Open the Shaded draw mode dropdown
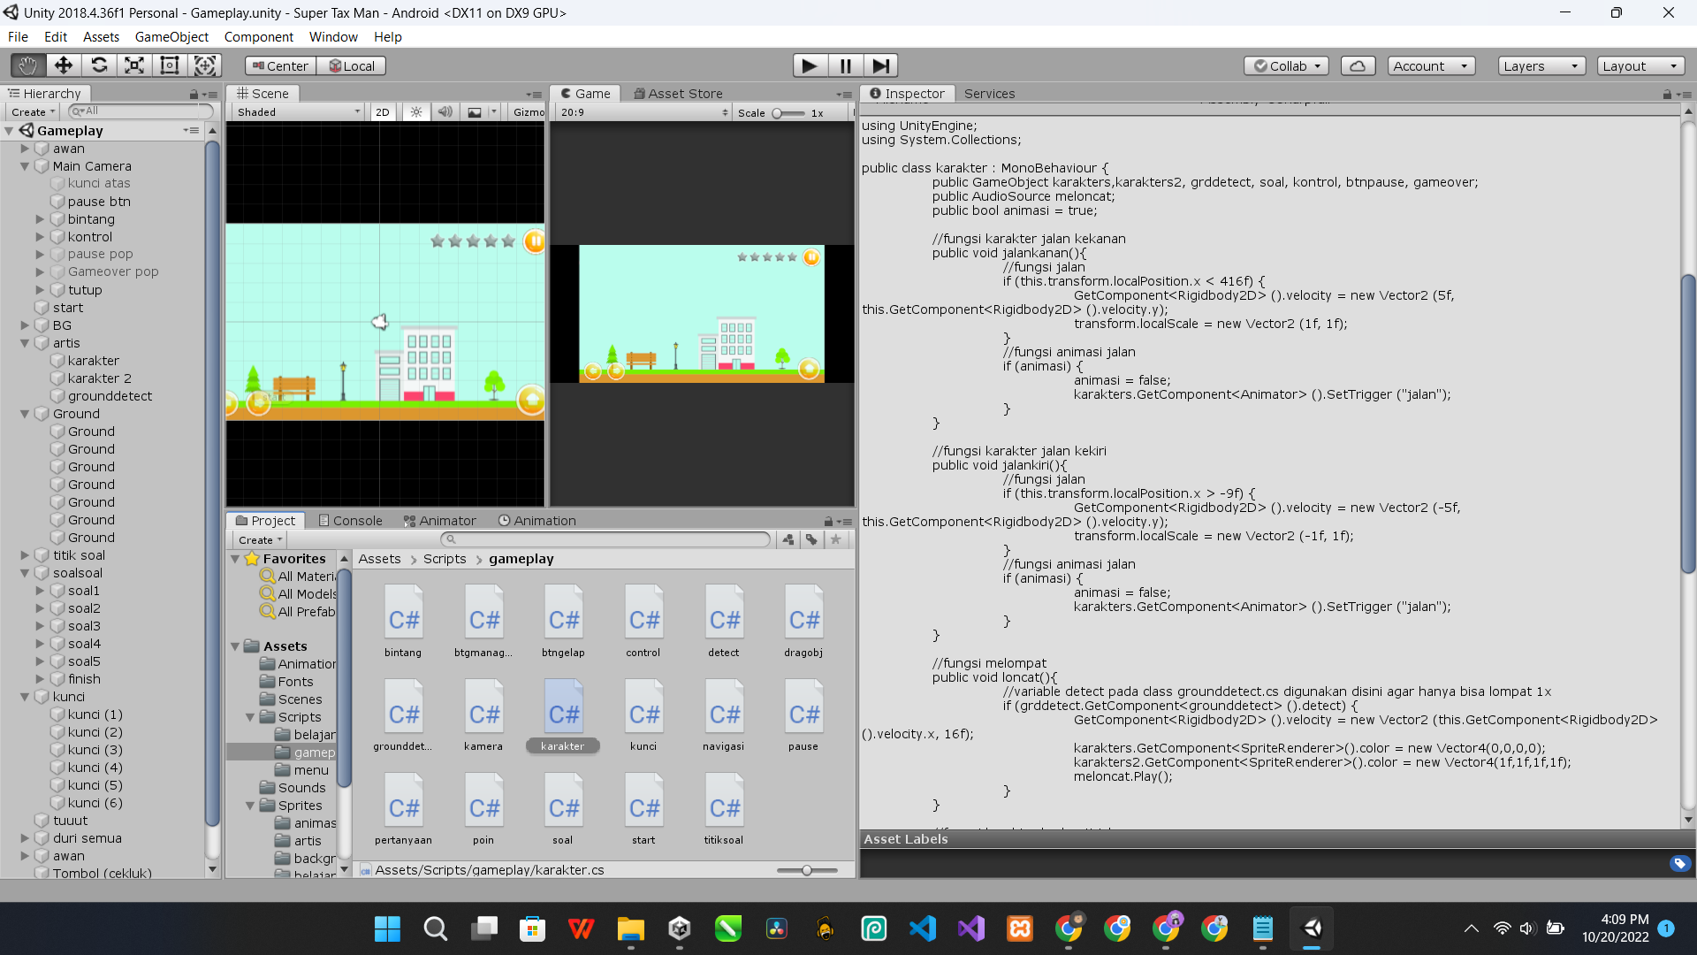1697x955 pixels. (298, 112)
